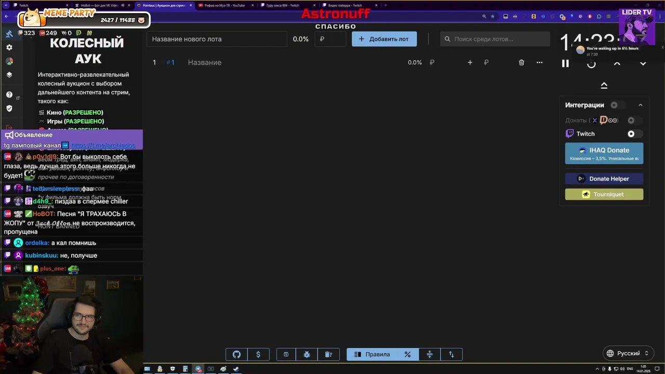Screen dimensions: 665x374
Task: Bookmark page with the star icon
Action: coord(493,16)
